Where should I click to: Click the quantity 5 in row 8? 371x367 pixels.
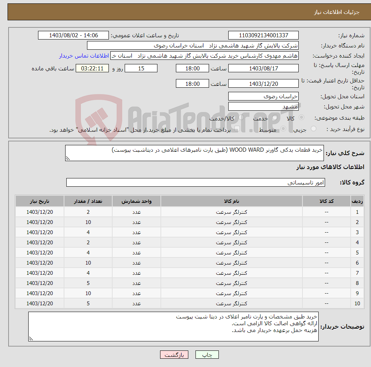[x=88, y=283]
